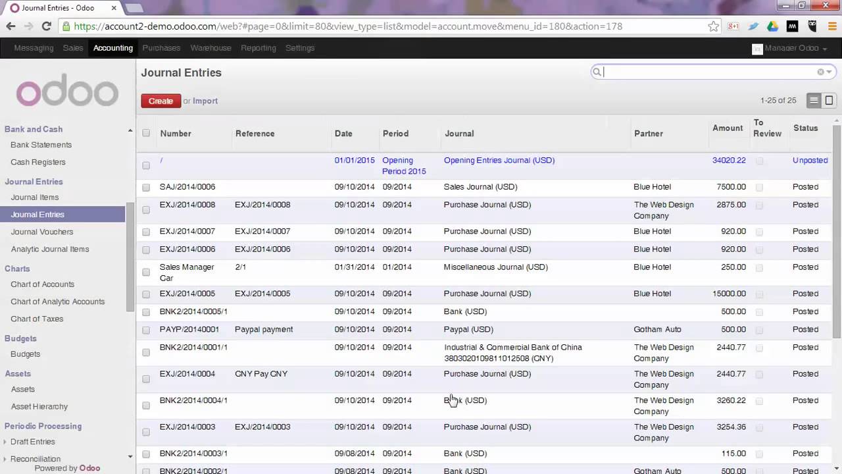This screenshot has width=842, height=474.
Task: Click the main page vertical scrollbar
Action: (x=837, y=230)
